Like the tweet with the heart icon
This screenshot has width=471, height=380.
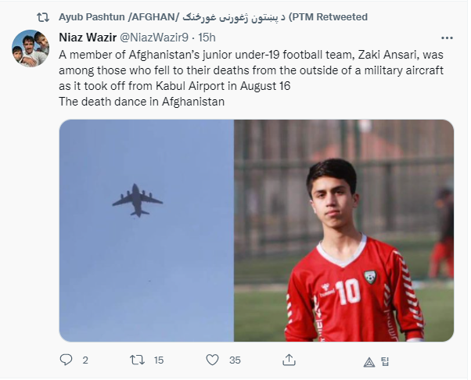click(x=212, y=360)
